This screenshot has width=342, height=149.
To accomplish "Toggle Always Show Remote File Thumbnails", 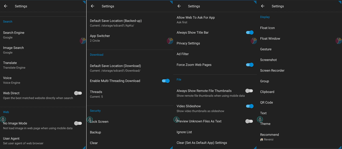I will point(249,91).
